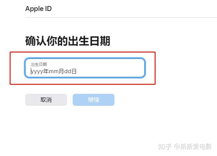Select the dd day placeholder segment
The image size is (217, 156).
(68, 72)
